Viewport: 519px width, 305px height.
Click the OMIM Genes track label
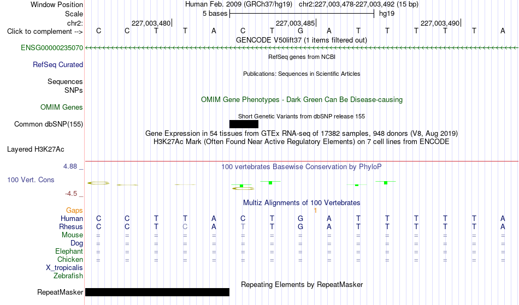tap(61, 107)
